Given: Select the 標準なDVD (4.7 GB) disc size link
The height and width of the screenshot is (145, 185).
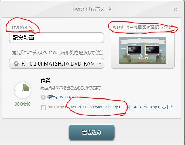Looking at the screenshot, I should click(64, 97).
